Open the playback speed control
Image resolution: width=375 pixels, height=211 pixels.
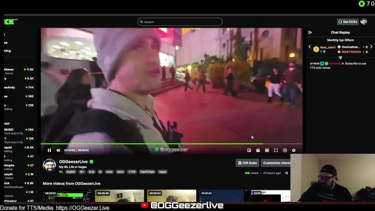[285, 150]
